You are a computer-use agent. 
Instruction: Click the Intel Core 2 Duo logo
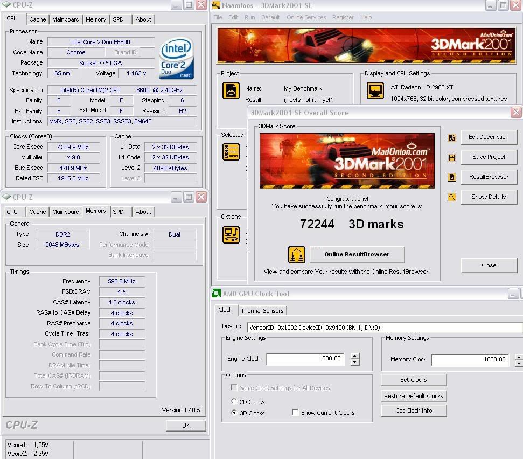click(177, 58)
